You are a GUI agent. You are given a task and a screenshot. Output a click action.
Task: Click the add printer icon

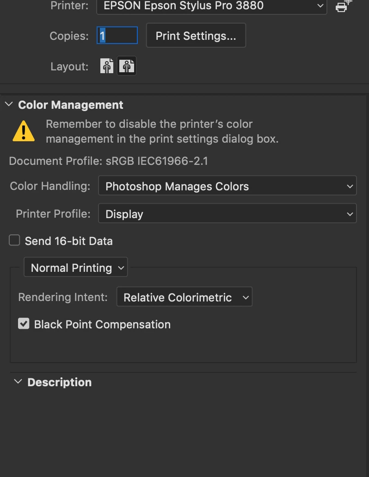(x=343, y=6)
